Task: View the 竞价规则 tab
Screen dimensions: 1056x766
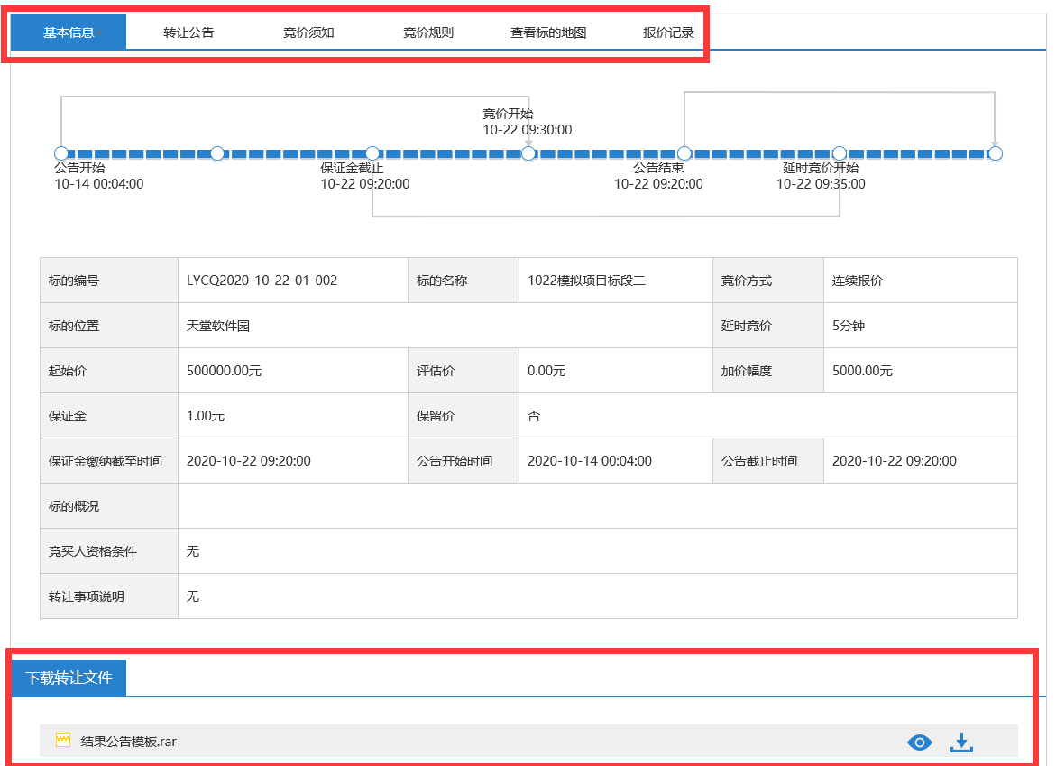Action: pyautogui.click(x=428, y=33)
